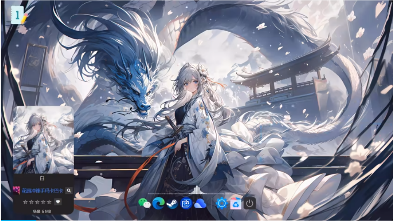Open the Recycle Bin dock icon
Viewport: 393px width, 221px height.
coord(235,203)
